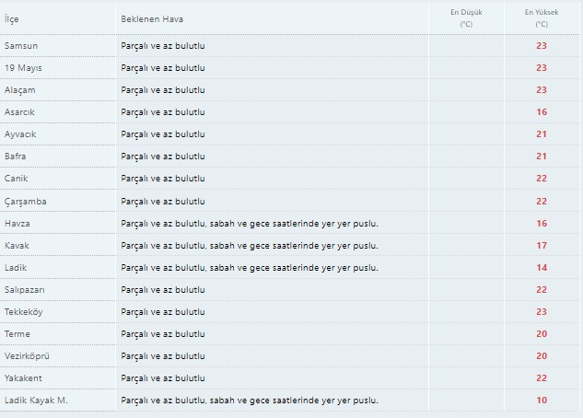The width and height of the screenshot is (583, 418).
Task: Select the Salıpazarı district name
Action: pyautogui.click(x=25, y=290)
